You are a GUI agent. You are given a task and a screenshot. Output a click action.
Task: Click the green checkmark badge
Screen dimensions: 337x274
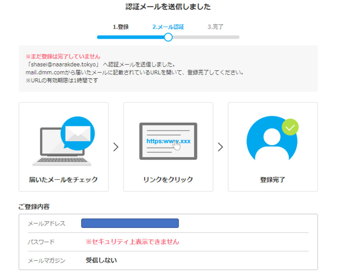pos(290,127)
